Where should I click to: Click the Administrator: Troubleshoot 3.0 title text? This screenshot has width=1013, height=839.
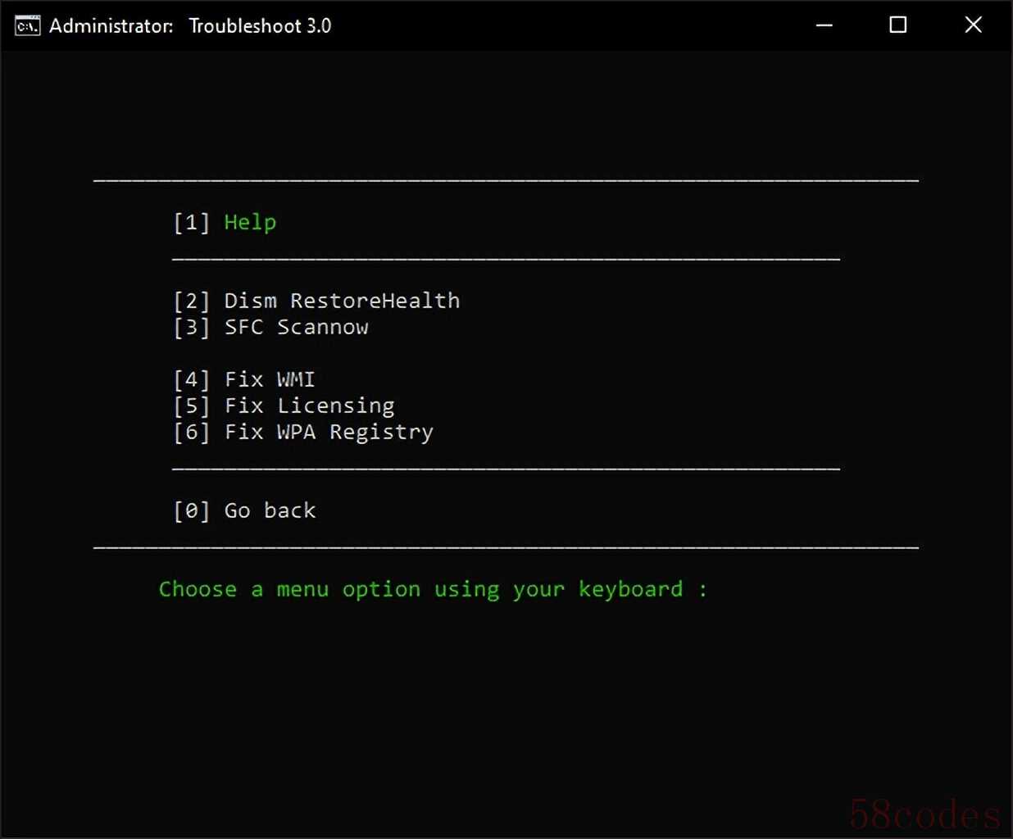190,26
